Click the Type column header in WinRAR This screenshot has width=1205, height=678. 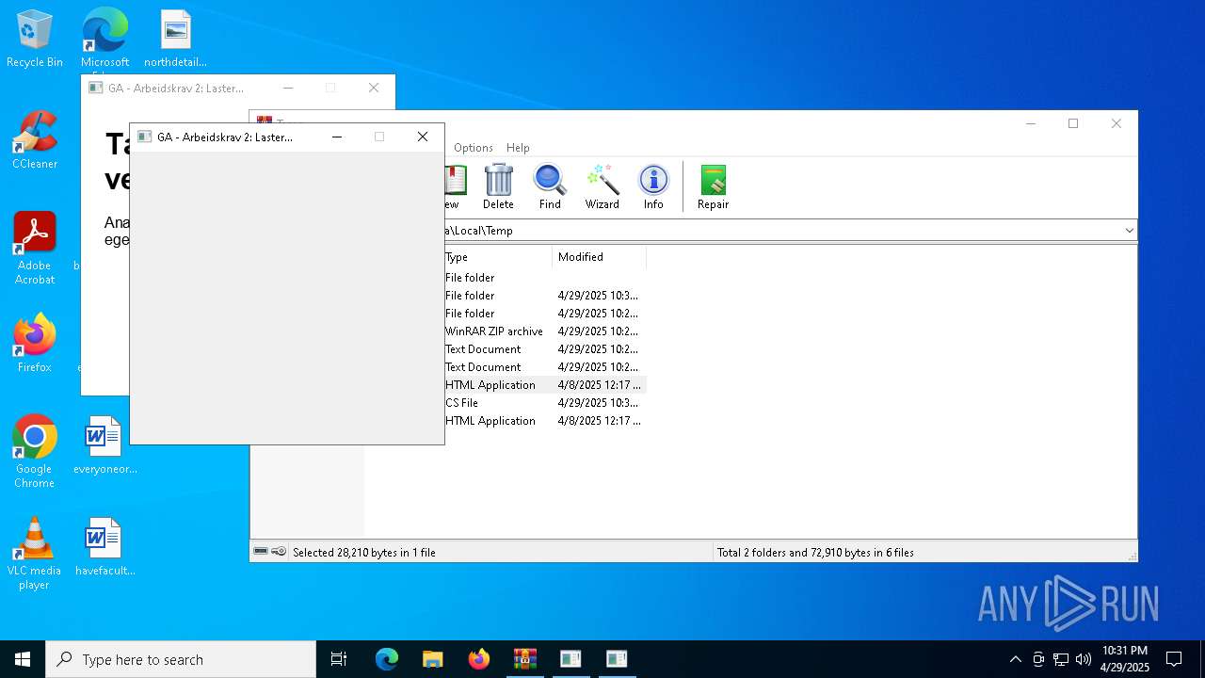point(497,257)
